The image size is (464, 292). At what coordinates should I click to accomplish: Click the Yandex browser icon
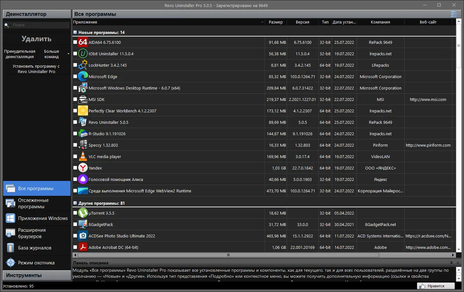[83, 168]
